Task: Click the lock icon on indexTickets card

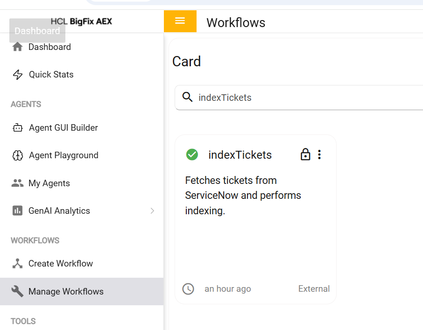Action: click(x=305, y=154)
